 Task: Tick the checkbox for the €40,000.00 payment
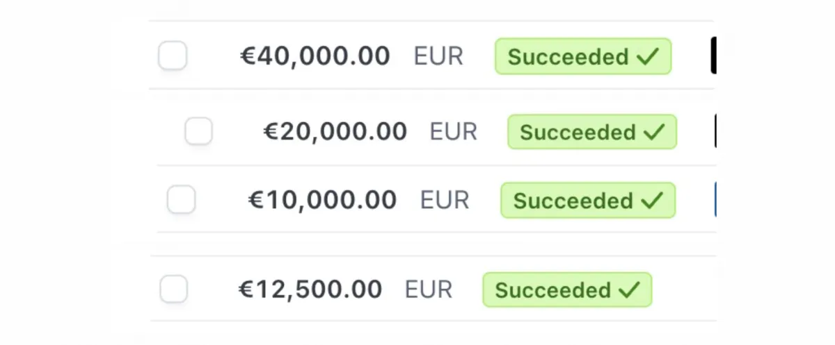(173, 56)
